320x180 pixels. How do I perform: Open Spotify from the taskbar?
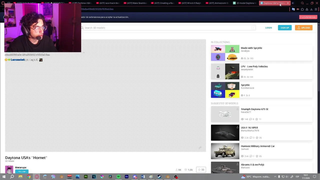coord(118,177)
